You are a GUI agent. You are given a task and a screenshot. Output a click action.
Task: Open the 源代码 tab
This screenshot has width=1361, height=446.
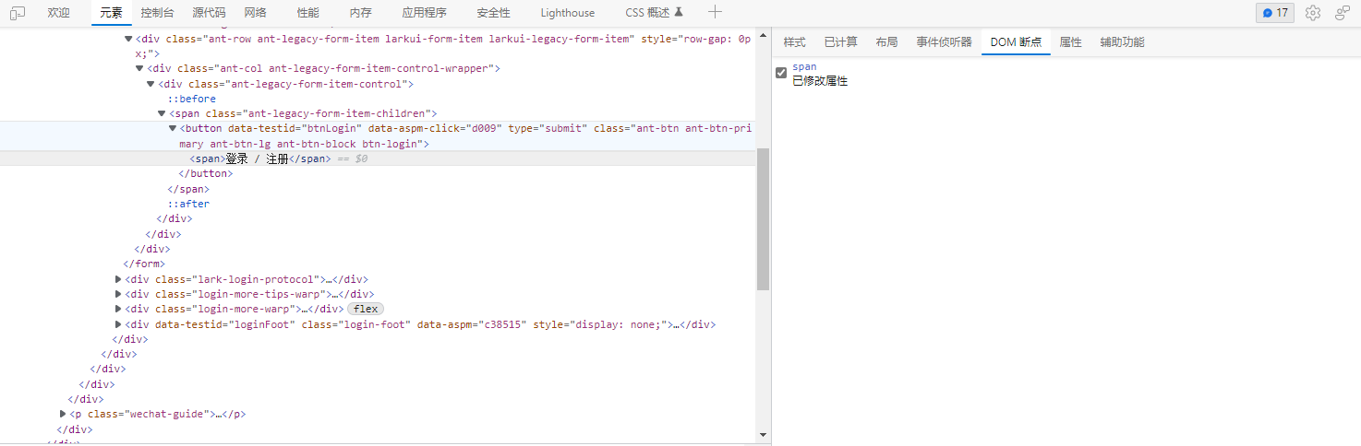[209, 13]
